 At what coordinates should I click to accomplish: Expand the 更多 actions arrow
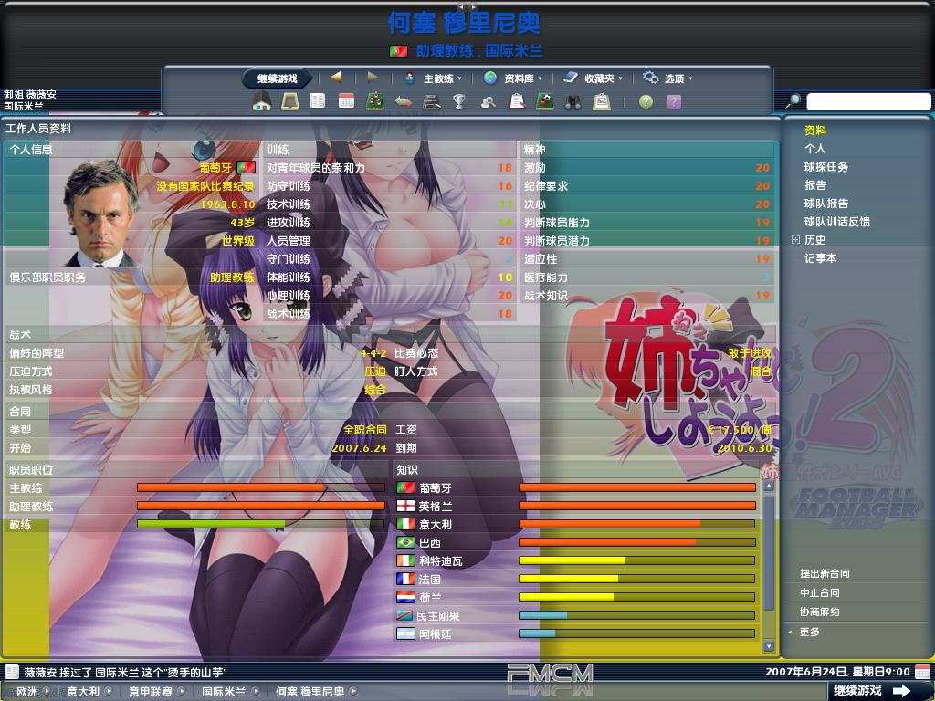click(791, 633)
